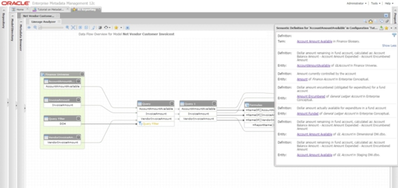398x188 pixels.
Task: Select yellow Query Filter row in Query node
Action: pos(156,124)
